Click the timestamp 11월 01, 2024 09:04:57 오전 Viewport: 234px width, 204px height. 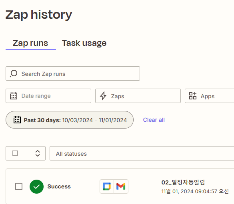point(195,191)
